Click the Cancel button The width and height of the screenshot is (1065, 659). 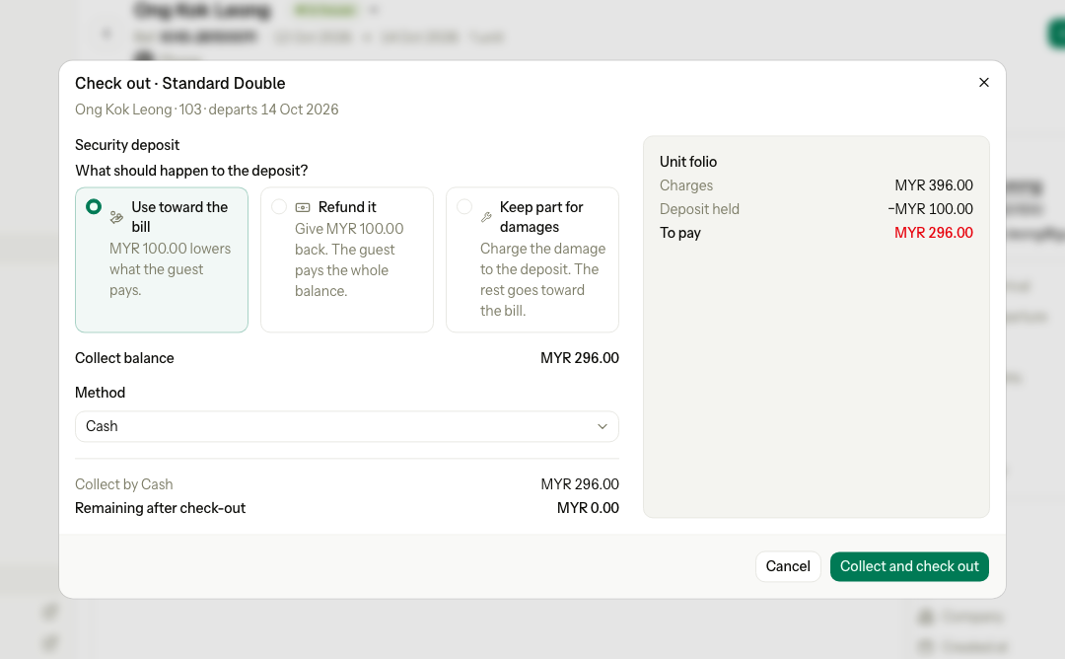tap(788, 566)
